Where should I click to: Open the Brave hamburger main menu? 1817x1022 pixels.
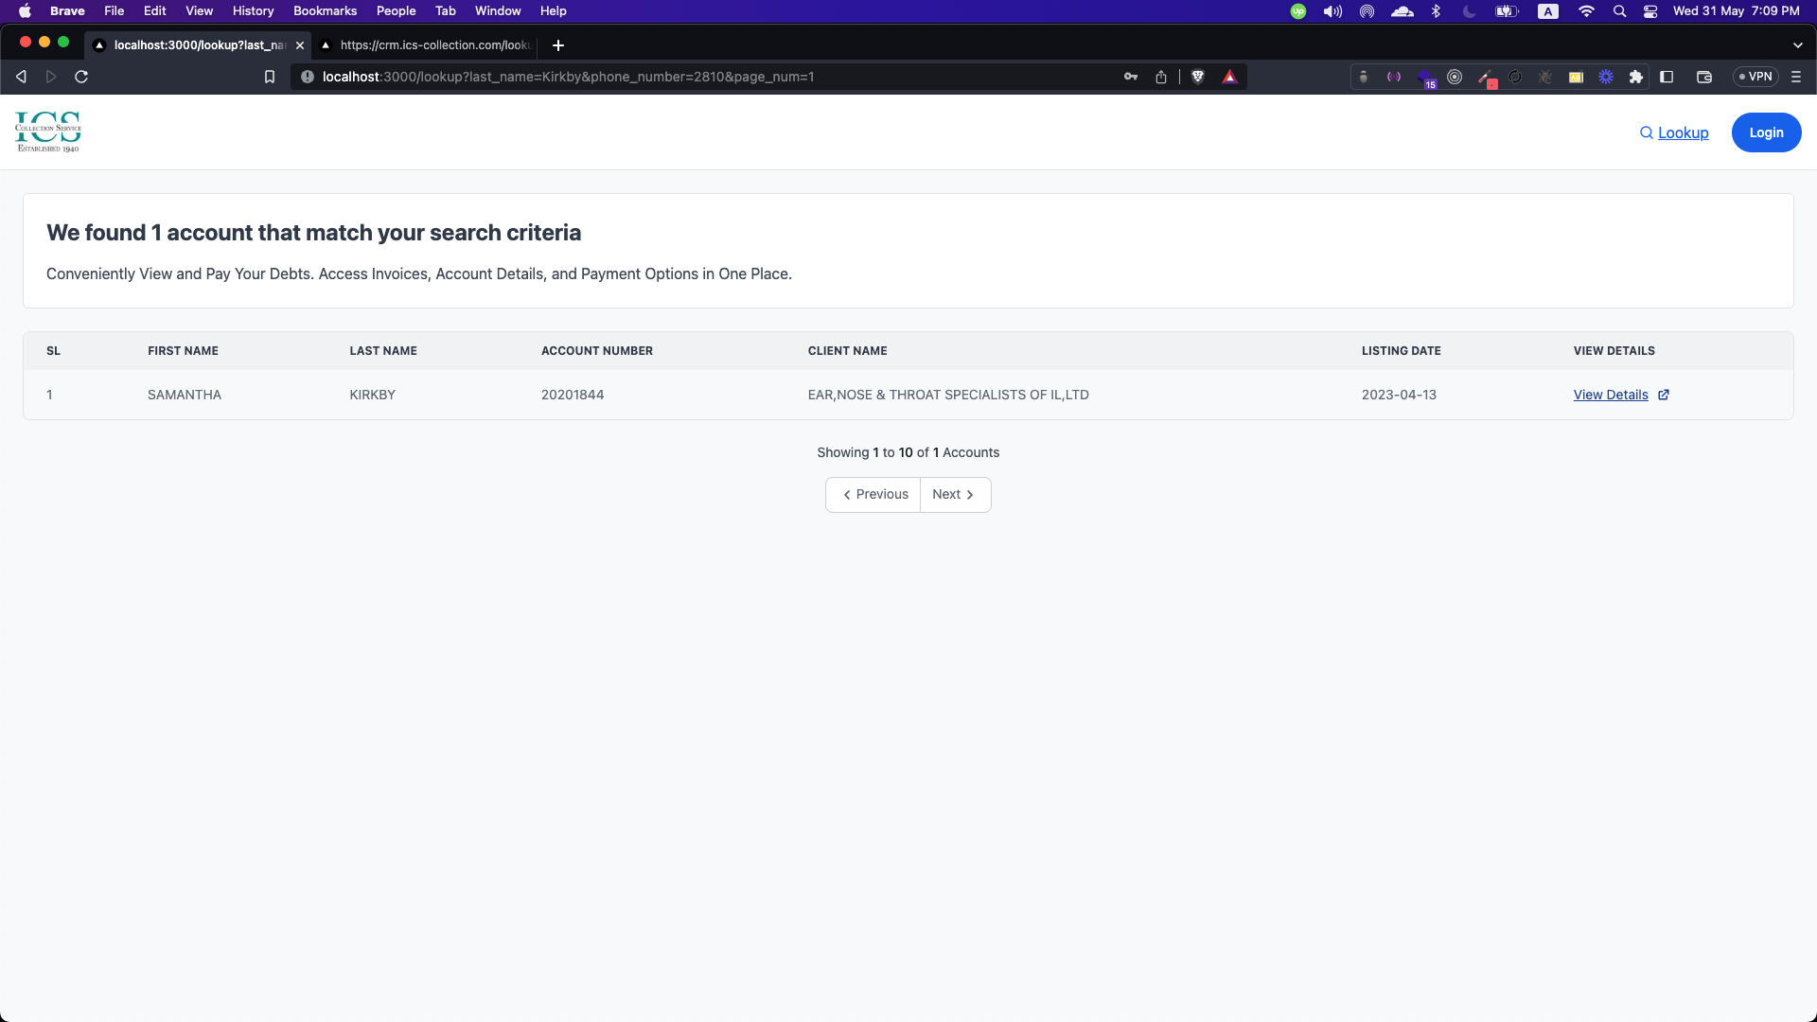(1795, 77)
